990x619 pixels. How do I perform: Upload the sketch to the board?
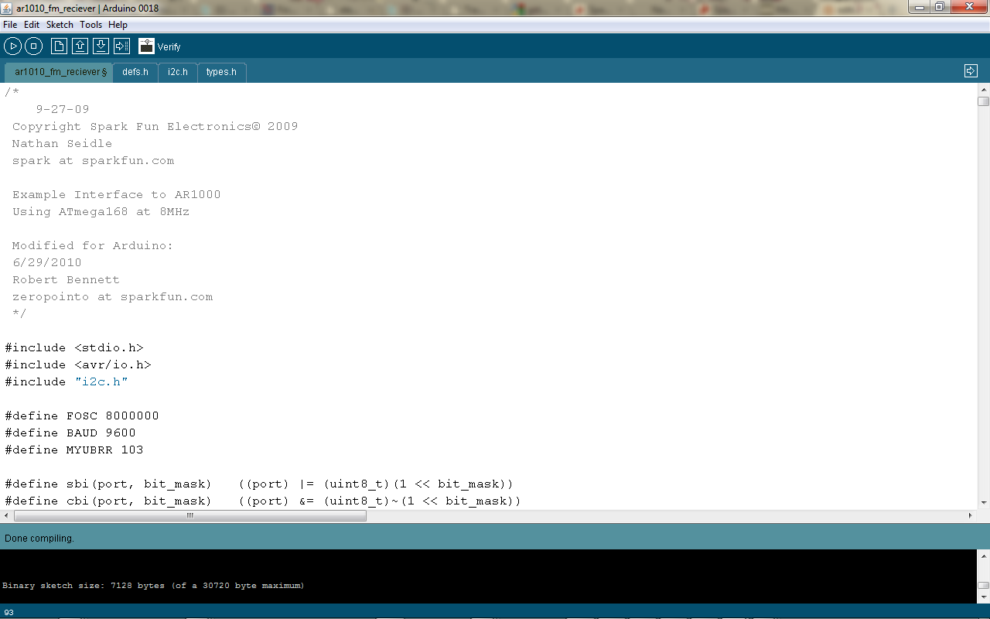click(x=121, y=46)
